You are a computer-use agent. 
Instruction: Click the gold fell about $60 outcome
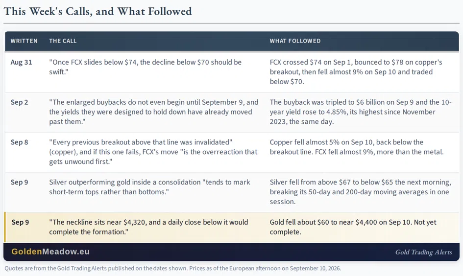click(353, 227)
